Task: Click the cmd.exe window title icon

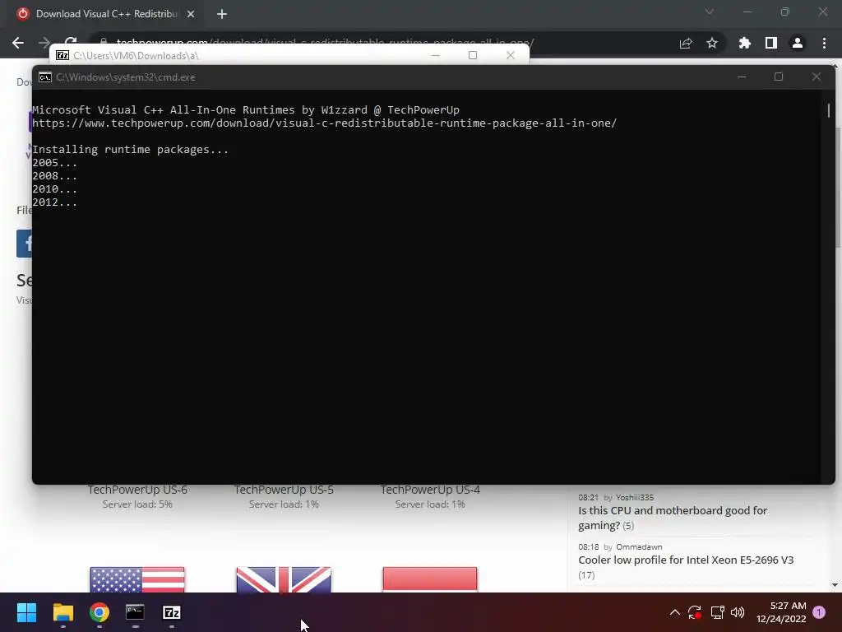Action: pos(45,77)
